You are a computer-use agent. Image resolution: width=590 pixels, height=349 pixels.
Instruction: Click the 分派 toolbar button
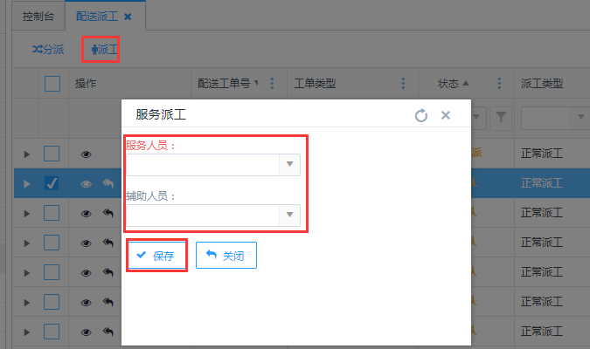(48, 50)
